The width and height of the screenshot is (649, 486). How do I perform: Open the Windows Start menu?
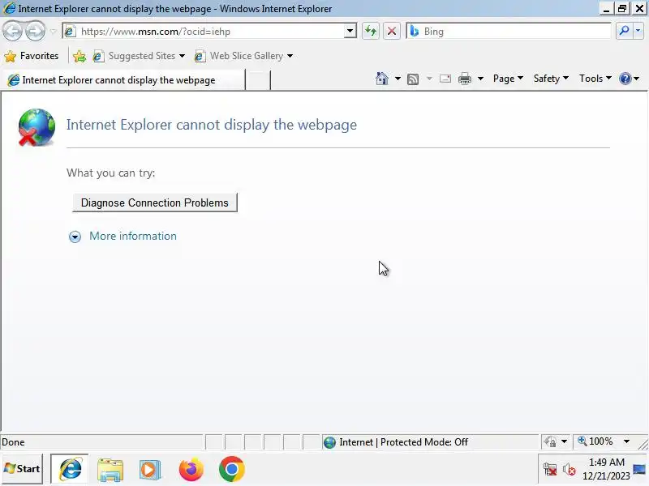22,469
